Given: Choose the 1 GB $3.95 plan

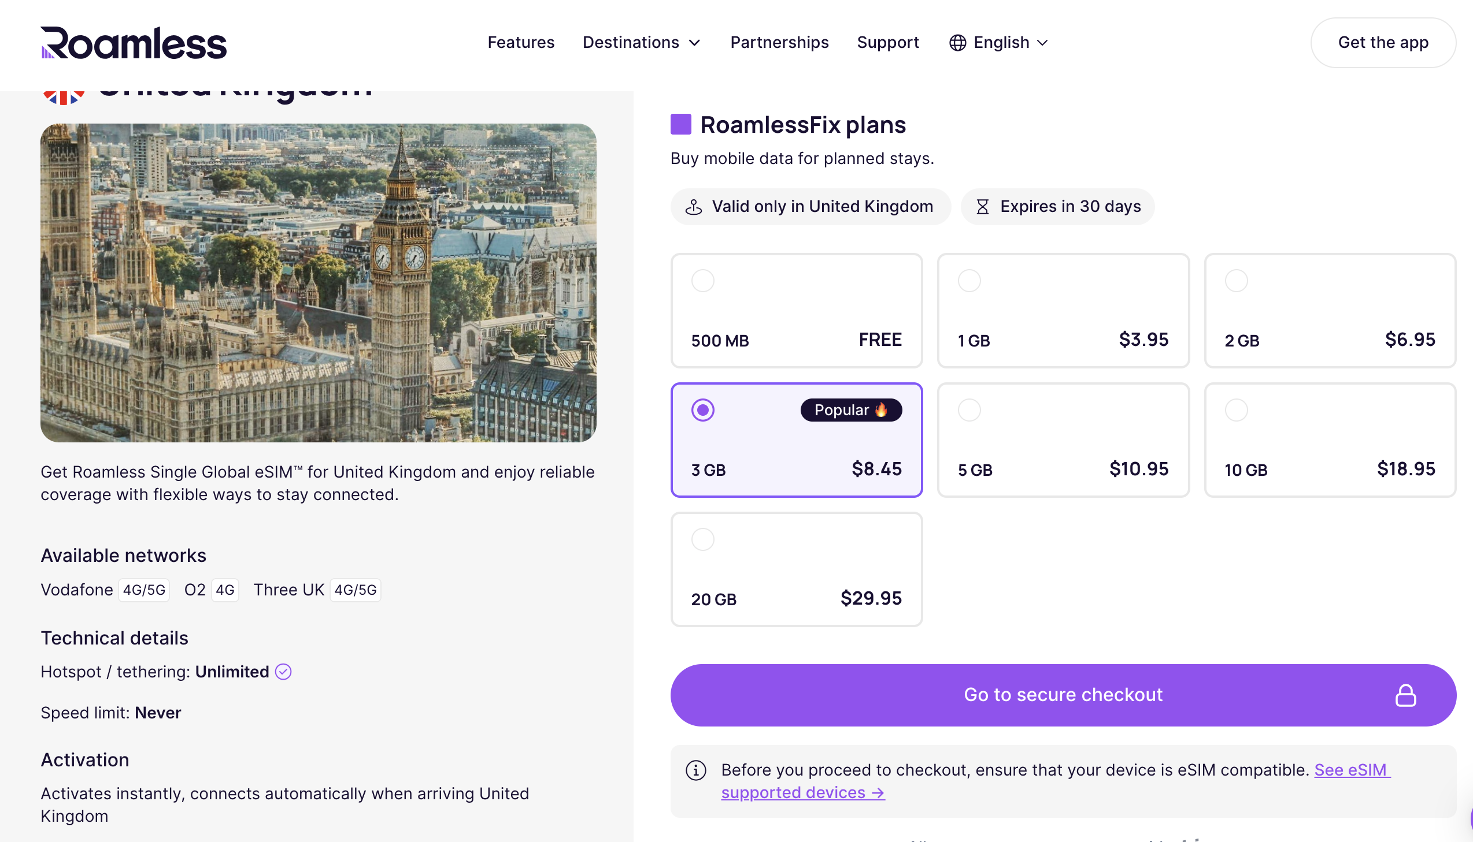Looking at the screenshot, I should click(1063, 311).
